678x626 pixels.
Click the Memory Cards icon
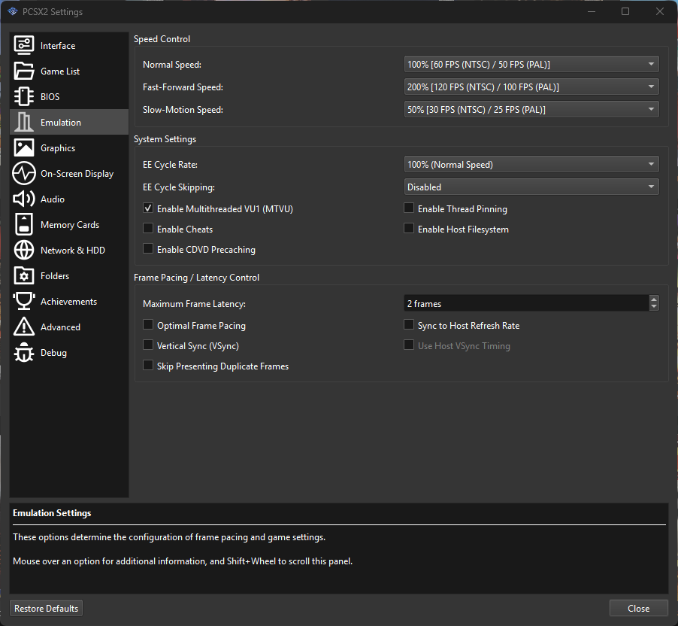coord(24,224)
